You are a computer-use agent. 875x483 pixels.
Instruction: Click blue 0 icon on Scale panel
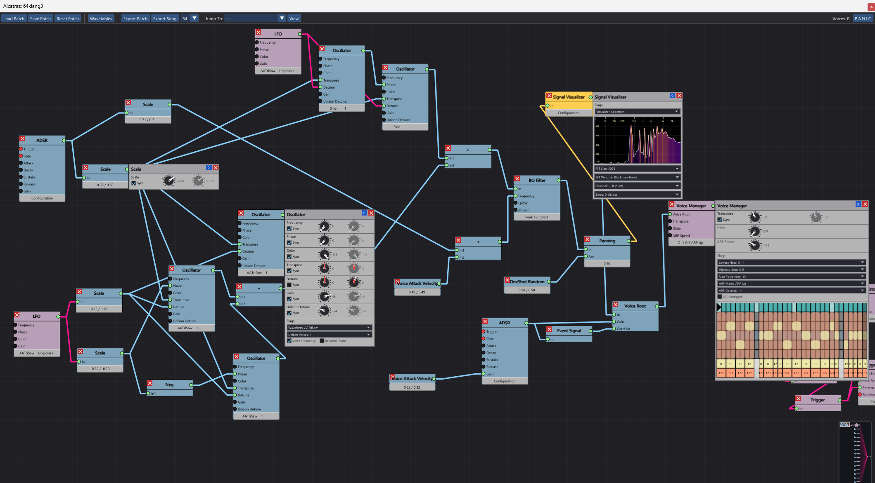pyautogui.click(x=209, y=168)
